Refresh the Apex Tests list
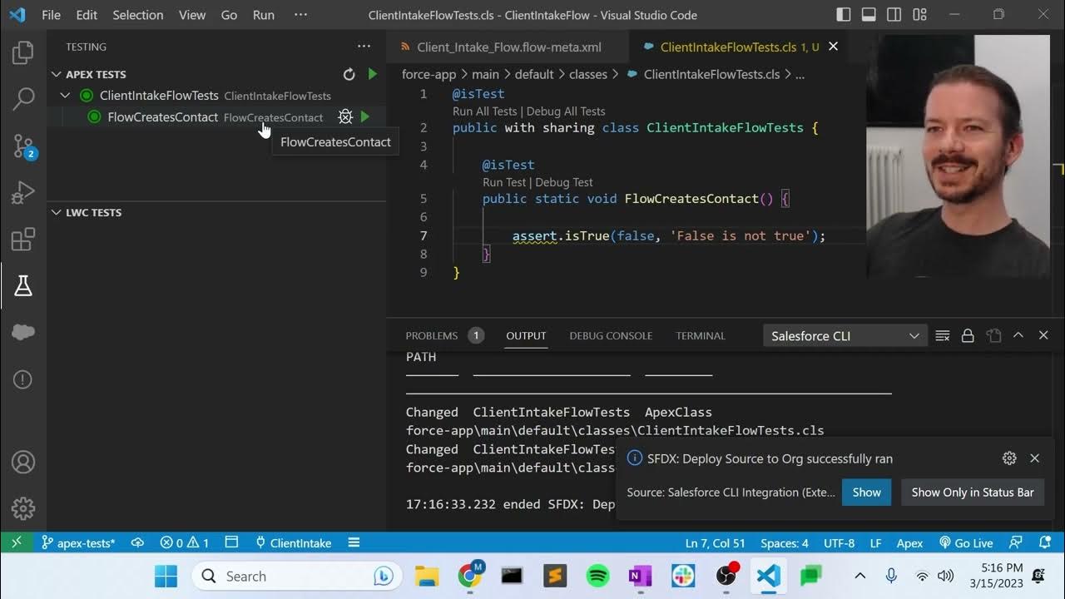Screen dimensions: 1065x599 click(349, 74)
